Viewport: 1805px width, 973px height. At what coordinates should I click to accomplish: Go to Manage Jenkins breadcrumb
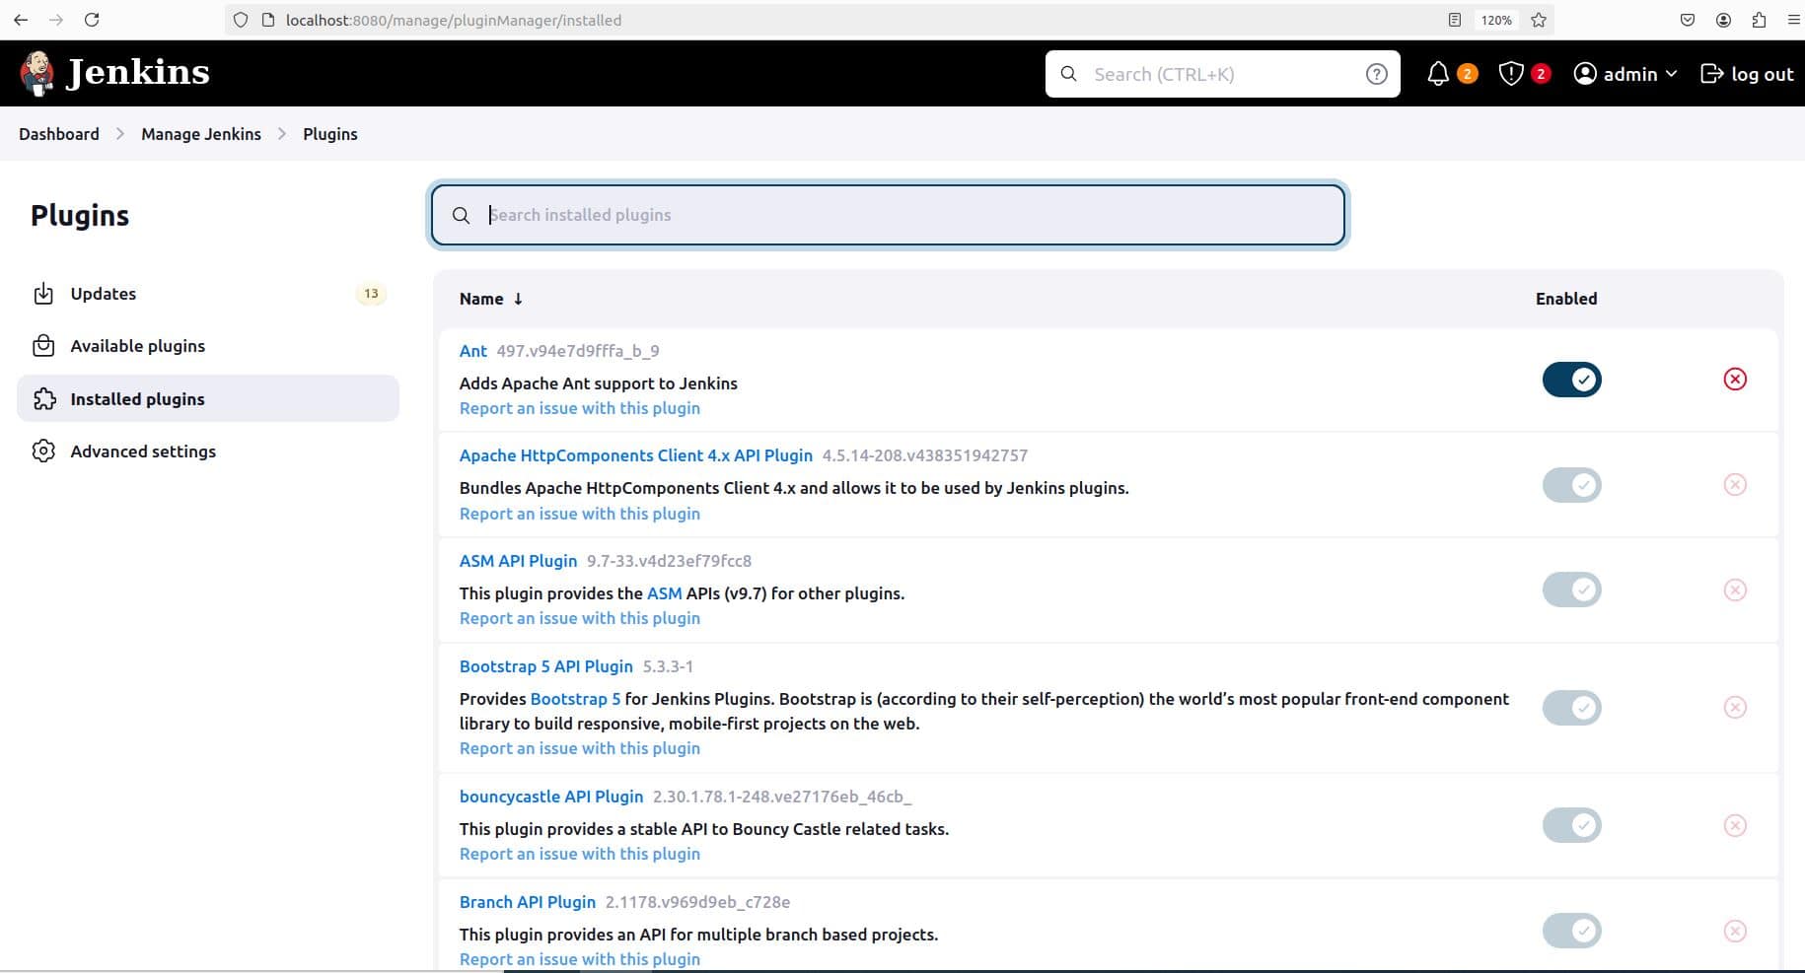(x=201, y=134)
